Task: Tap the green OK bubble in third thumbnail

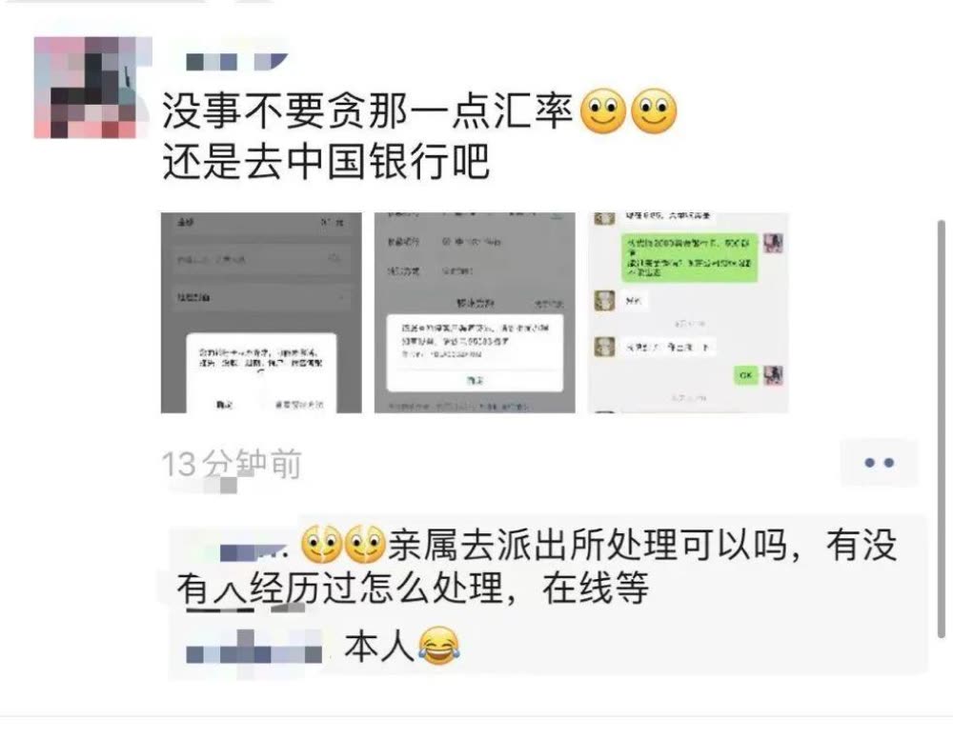Action: pyautogui.click(x=746, y=375)
